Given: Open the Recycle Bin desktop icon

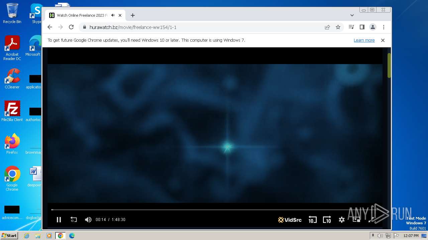Looking at the screenshot, I should 12,13.
